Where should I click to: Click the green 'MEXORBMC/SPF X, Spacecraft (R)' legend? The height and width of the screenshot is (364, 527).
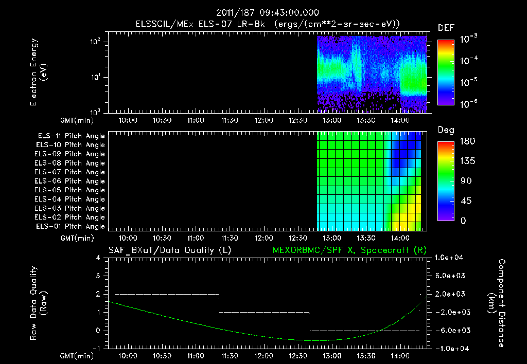coord(349,250)
